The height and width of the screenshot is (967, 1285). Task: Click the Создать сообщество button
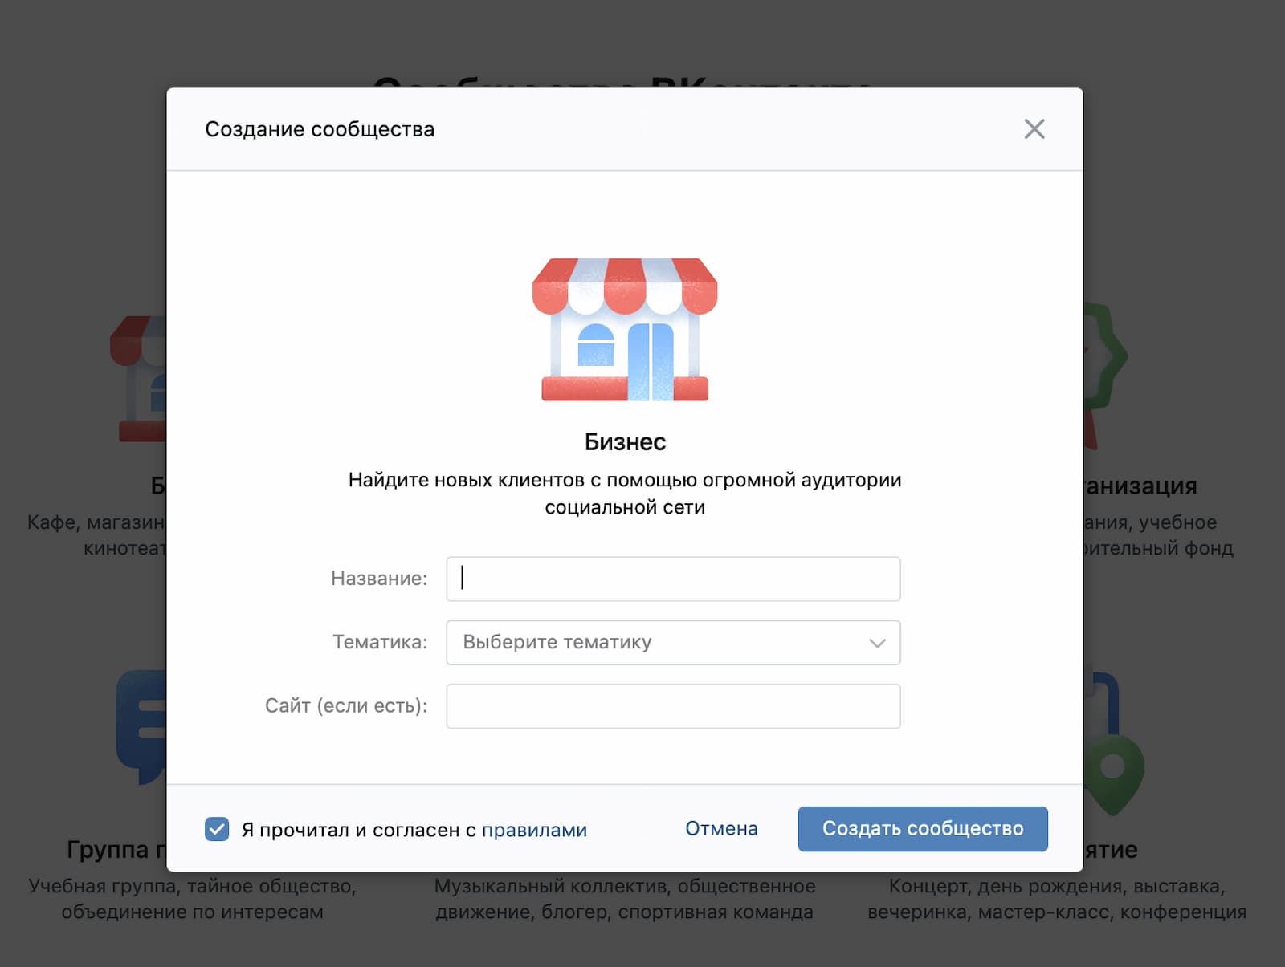[922, 829]
